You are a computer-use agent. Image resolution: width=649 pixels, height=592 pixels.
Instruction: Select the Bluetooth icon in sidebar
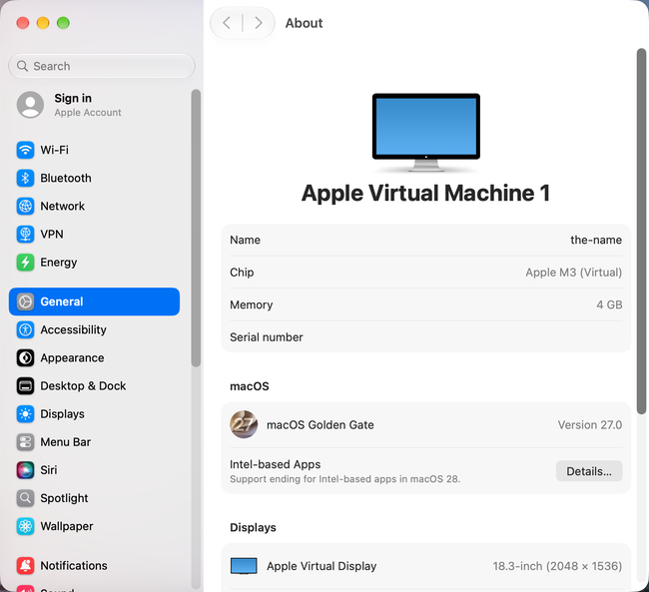[25, 178]
